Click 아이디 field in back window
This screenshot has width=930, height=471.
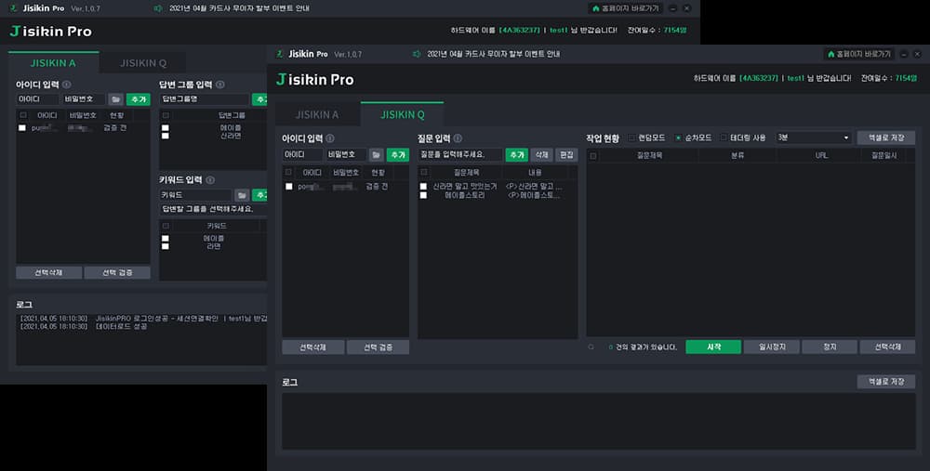coord(37,99)
